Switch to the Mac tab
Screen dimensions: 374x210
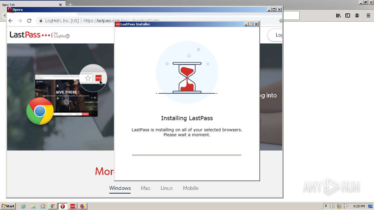pyautogui.click(x=146, y=188)
